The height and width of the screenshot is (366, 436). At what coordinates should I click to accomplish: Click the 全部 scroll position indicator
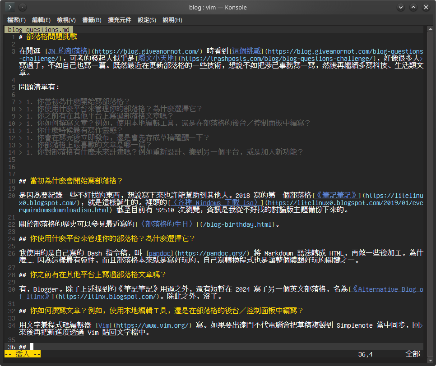[x=413, y=354]
